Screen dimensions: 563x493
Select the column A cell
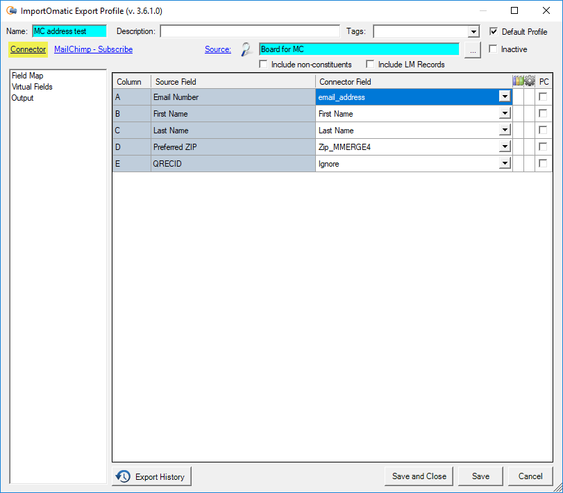132,97
